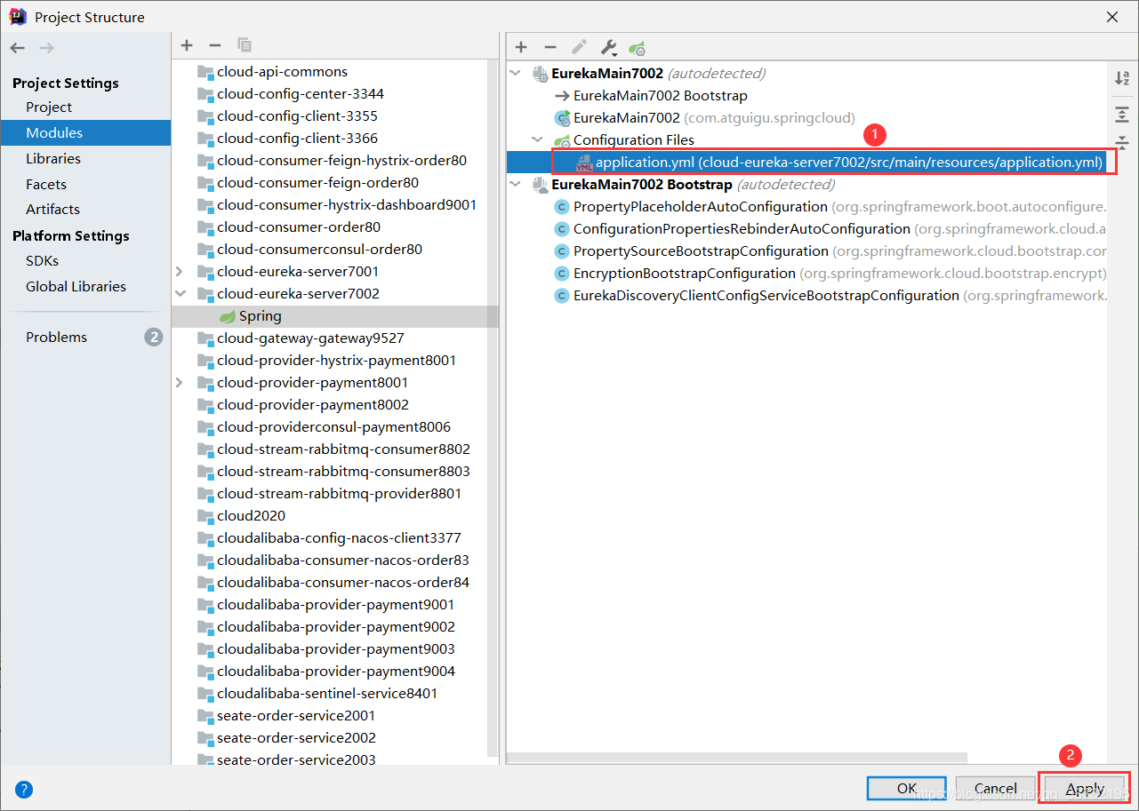
Task: Select the cloudalibaba-config-nacos-client3377 module
Action: [x=339, y=538]
